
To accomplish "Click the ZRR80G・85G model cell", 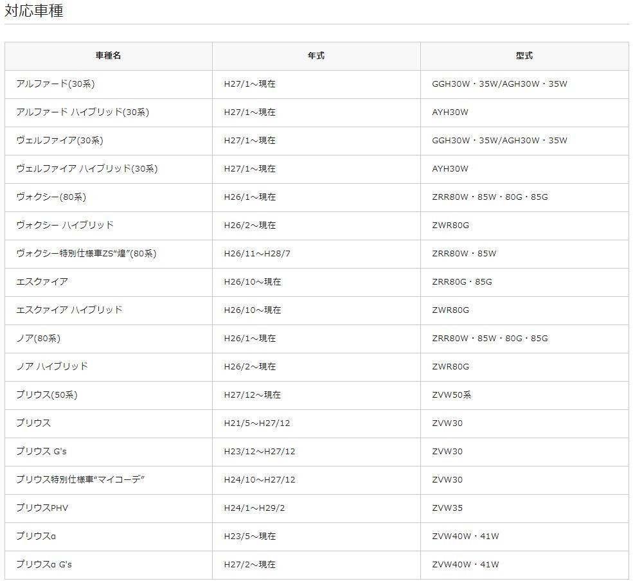I will pyautogui.click(x=524, y=281).
